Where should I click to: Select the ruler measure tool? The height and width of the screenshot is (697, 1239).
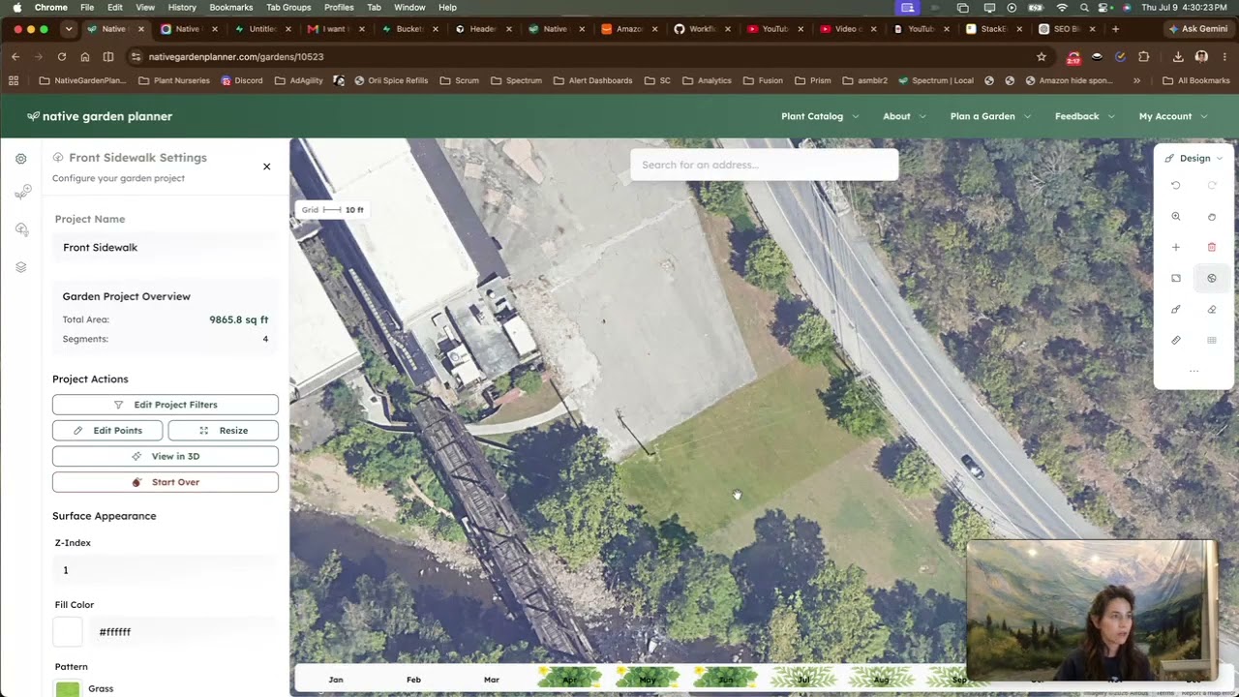pos(1176,341)
